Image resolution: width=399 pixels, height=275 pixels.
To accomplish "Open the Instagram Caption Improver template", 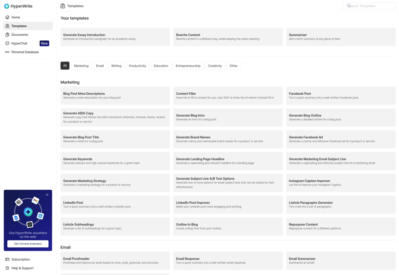I will 341,183.
